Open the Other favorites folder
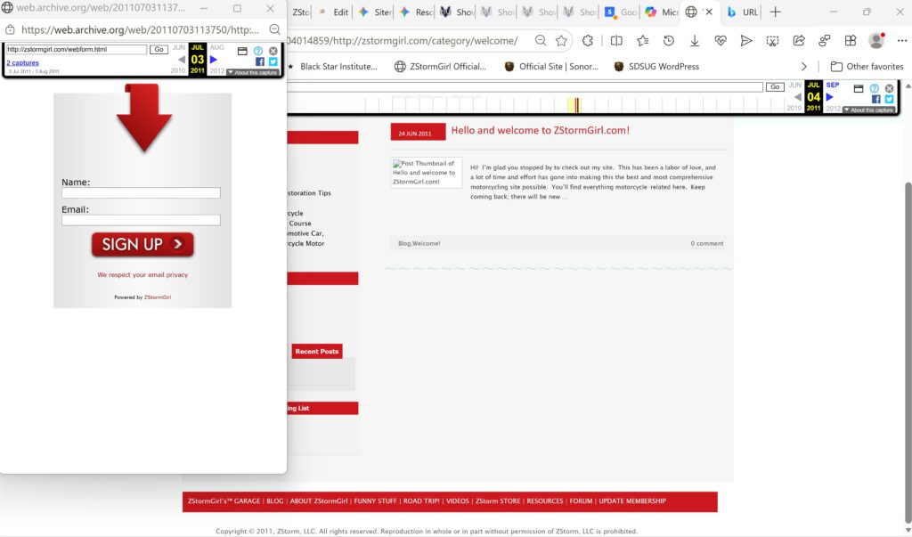This screenshot has height=537, width=912. (x=867, y=66)
